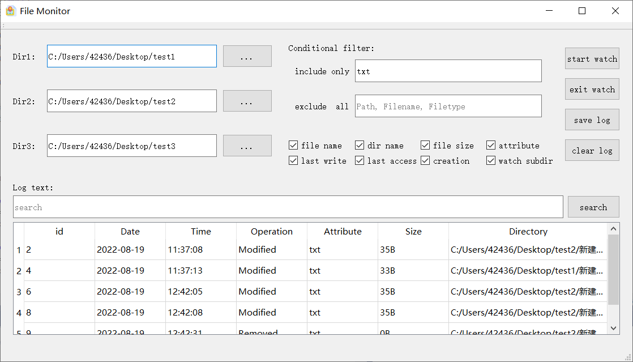Focus the Dir2 path field
This screenshot has width=633, height=362.
[x=131, y=101]
